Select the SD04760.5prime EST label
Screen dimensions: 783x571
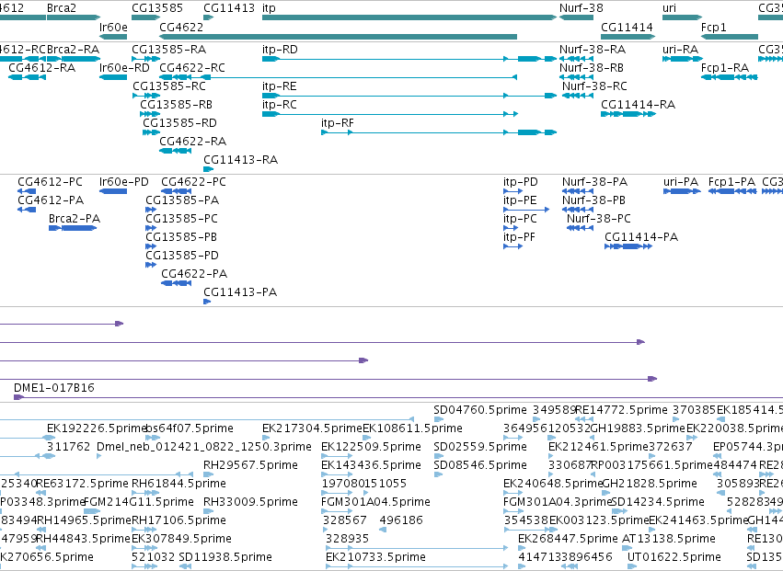480,410
